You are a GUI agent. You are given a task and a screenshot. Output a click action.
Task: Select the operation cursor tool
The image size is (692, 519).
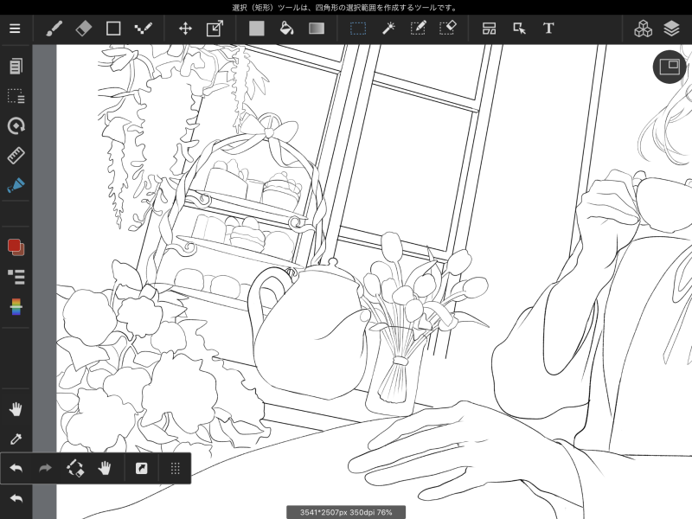tap(519, 29)
